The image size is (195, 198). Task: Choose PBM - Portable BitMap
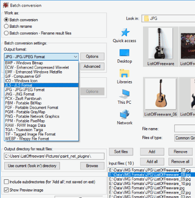(41, 103)
